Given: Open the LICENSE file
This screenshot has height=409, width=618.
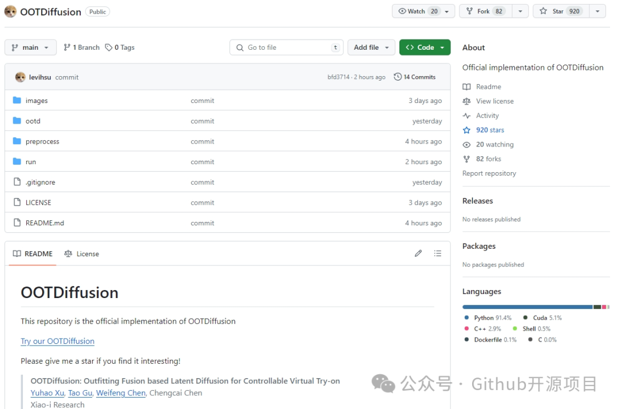Looking at the screenshot, I should 38,202.
